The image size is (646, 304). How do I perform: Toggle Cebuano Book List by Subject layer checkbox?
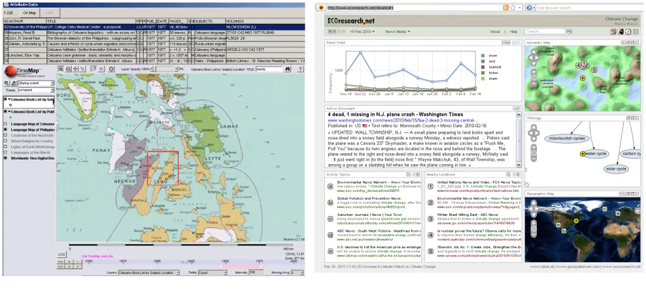5,99
